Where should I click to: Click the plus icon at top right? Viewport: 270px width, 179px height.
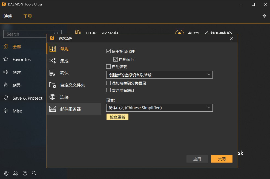pyautogui.click(x=264, y=16)
